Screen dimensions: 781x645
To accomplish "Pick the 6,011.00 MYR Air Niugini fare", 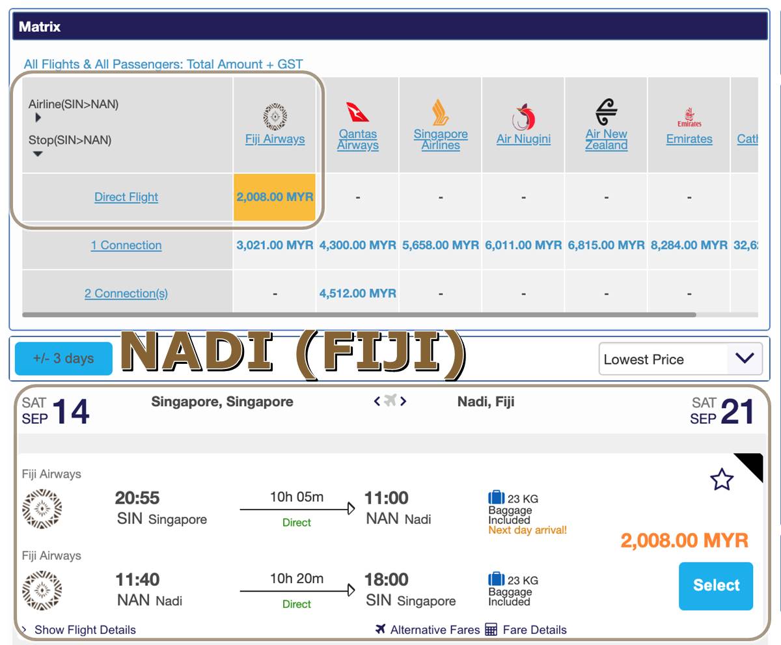I will pos(523,245).
